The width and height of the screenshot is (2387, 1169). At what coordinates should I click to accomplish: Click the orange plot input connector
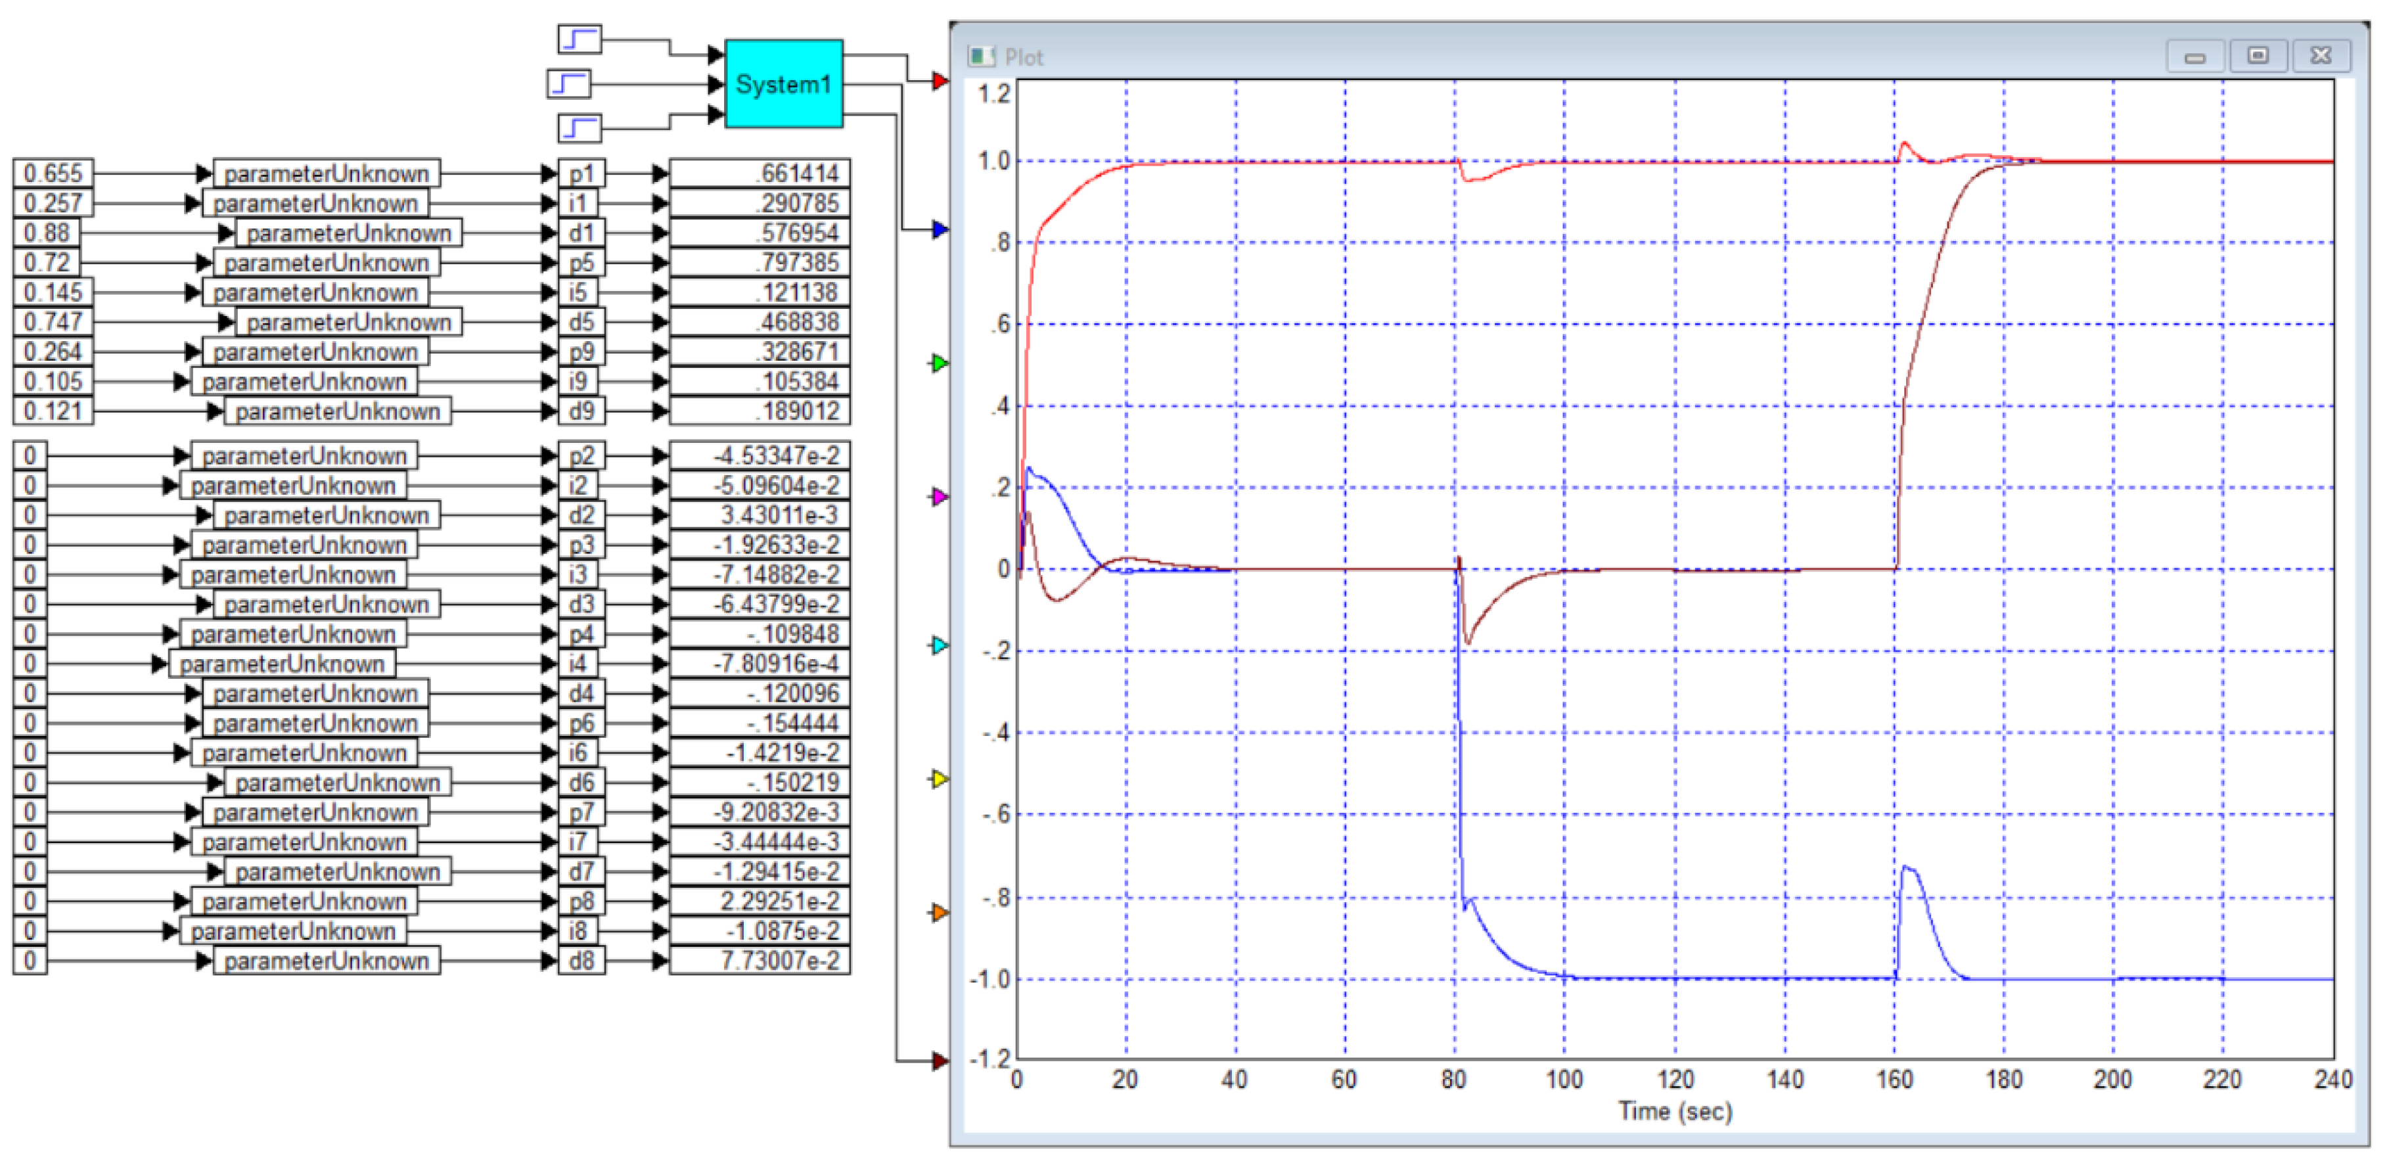(940, 912)
